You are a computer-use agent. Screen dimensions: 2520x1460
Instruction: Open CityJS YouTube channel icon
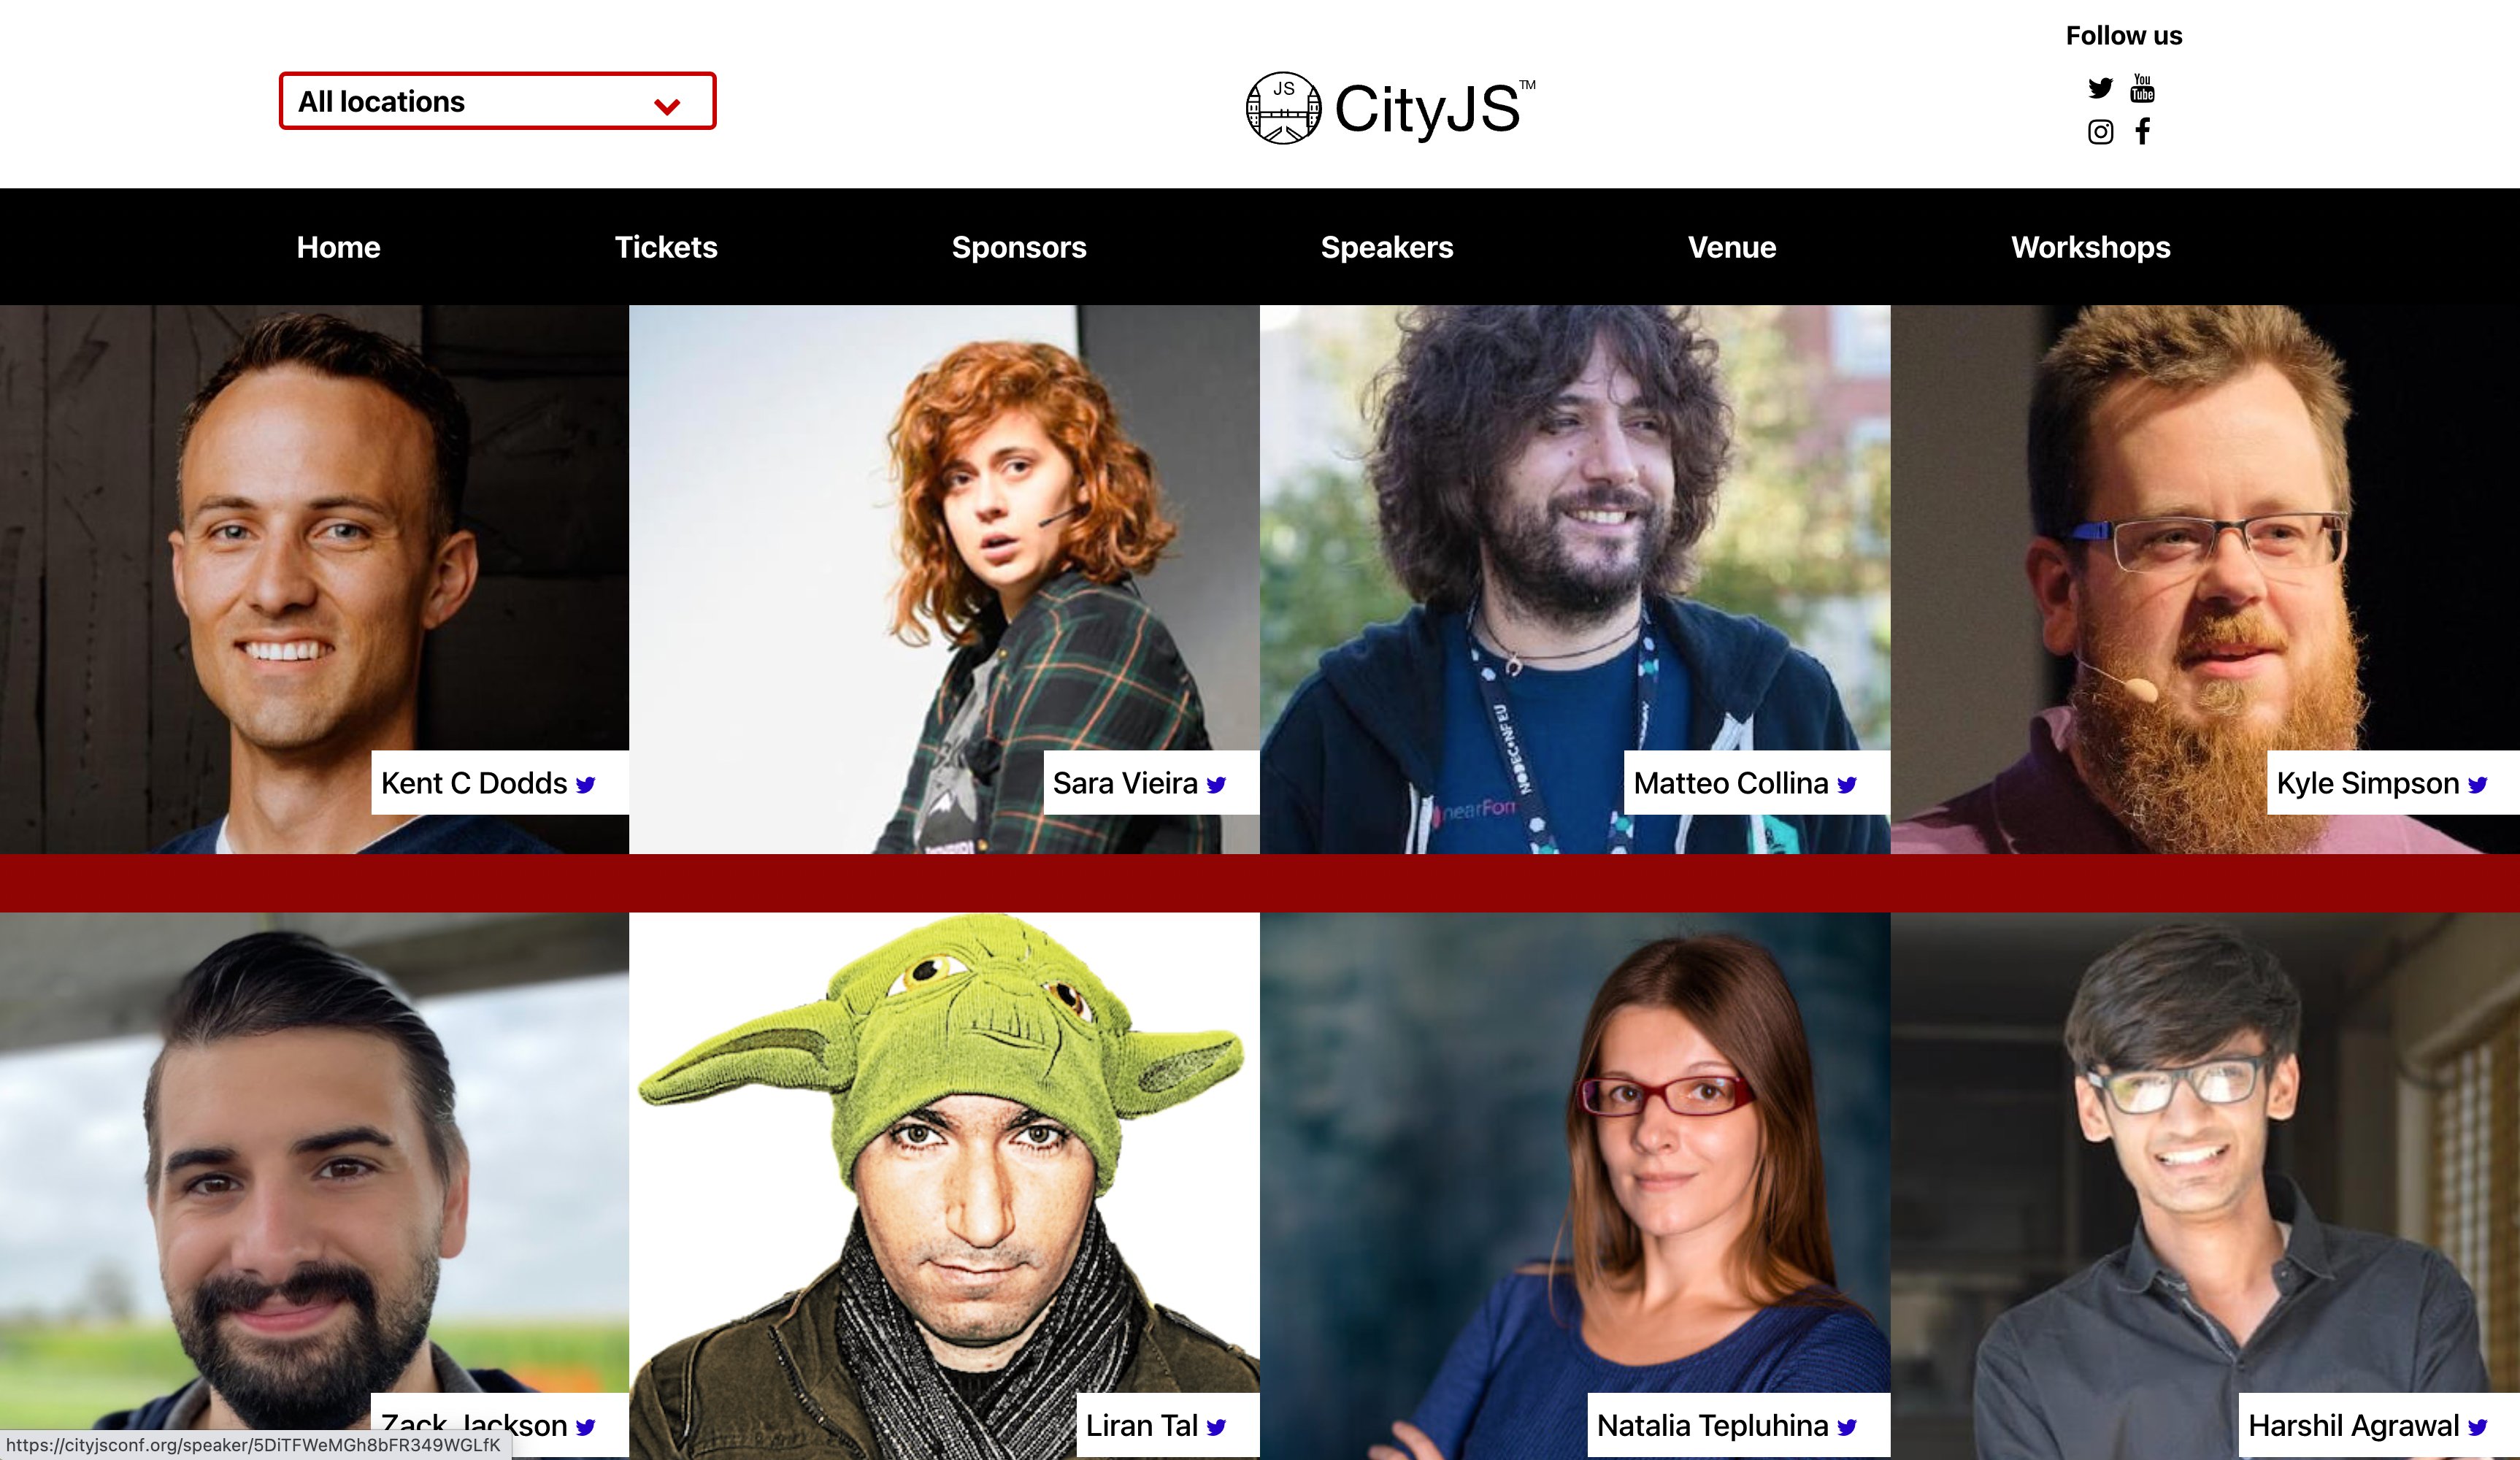[x=2142, y=88]
